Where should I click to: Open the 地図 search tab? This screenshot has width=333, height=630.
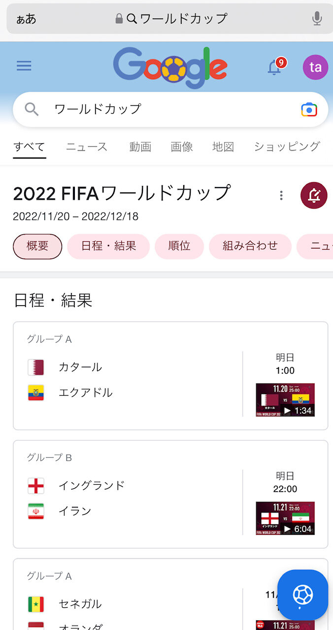pyautogui.click(x=223, y=147)
